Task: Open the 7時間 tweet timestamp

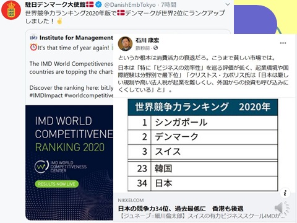Action: [x=169, y=4]
